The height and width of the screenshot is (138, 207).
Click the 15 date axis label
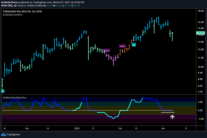tap(186, 128)
